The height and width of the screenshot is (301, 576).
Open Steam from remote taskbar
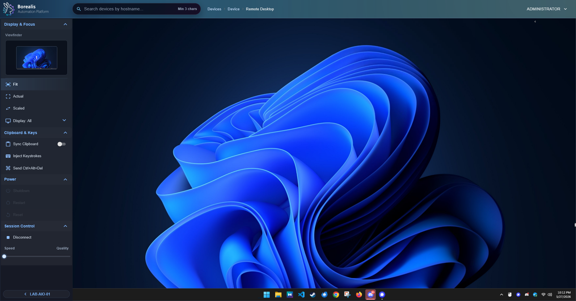pos(313,295)
